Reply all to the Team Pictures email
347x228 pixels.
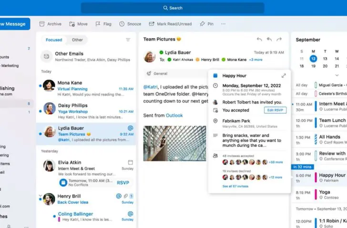(x=269, y=39)
